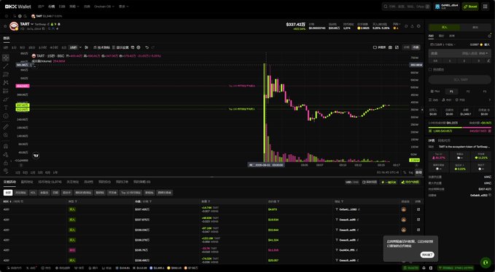Click the Buy TART button
495x272 pixels.
tap(459, 80)
